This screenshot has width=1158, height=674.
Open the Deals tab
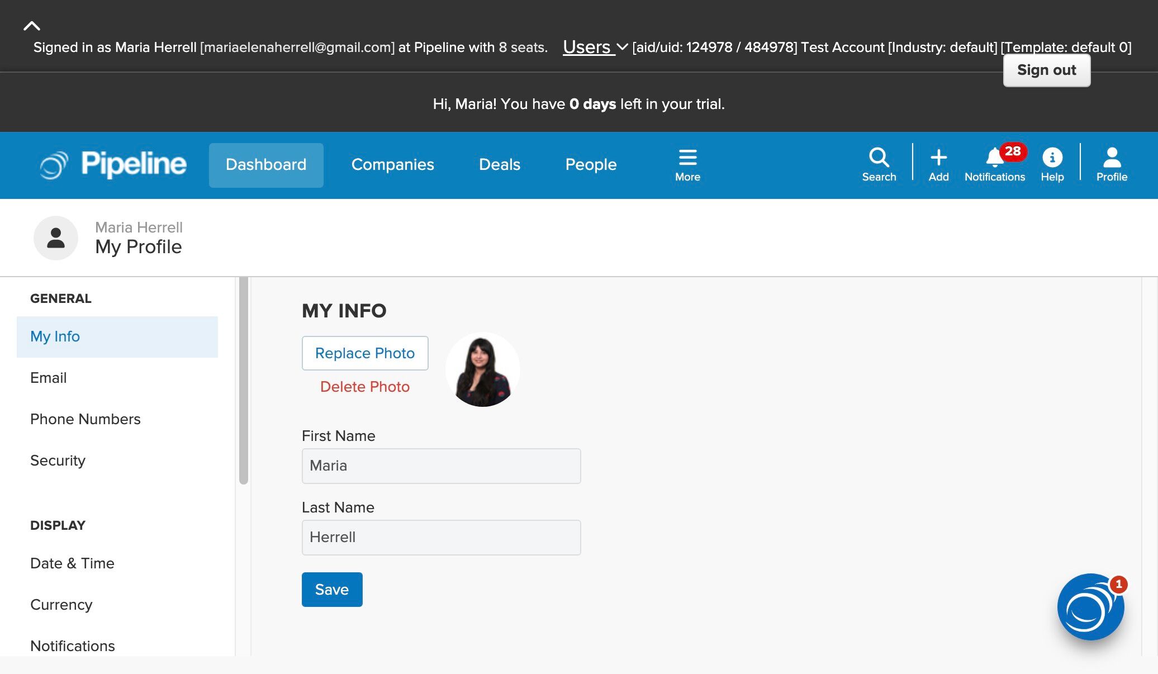pyautogui.click(x=499, y=164)
